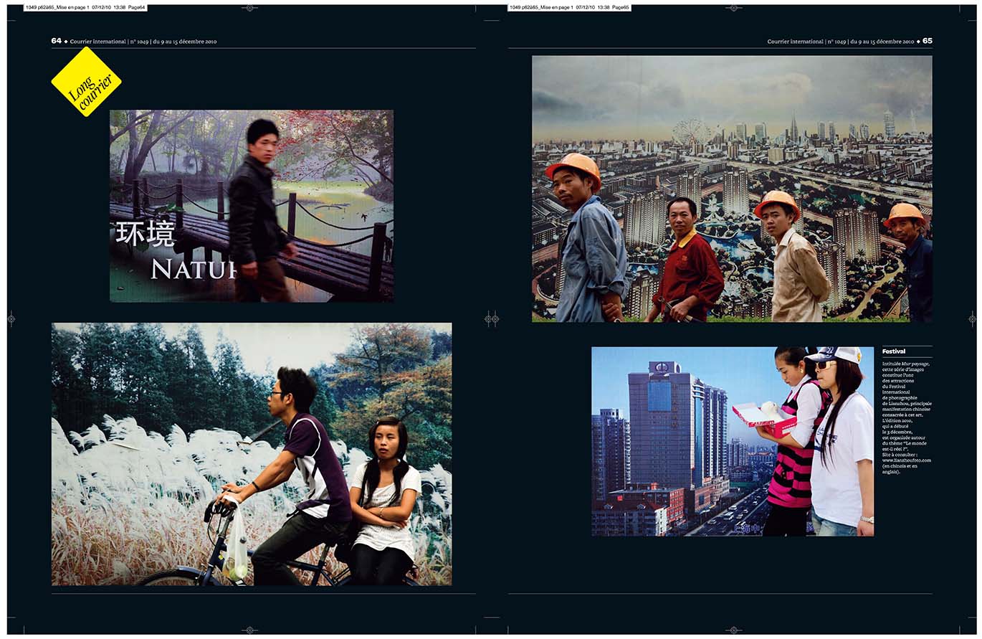
Task: Click the left edge registration mark
Action: click(x=11, y=318)
